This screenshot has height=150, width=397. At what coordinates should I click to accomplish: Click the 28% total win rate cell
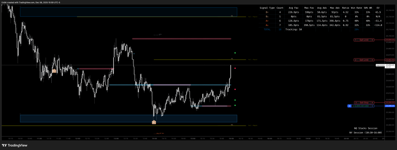tap(356, 29)
